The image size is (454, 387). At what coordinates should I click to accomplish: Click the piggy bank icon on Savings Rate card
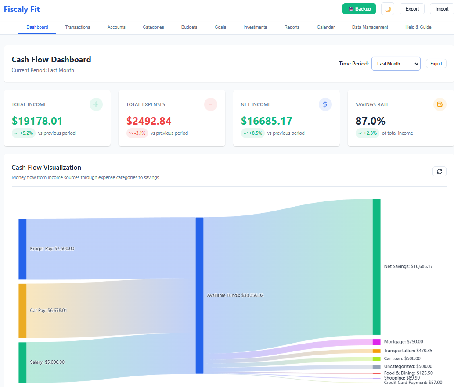(x=440, y=104)
